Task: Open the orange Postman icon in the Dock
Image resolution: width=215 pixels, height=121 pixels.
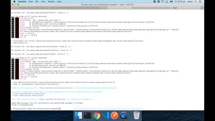Action: click(114, 115)
